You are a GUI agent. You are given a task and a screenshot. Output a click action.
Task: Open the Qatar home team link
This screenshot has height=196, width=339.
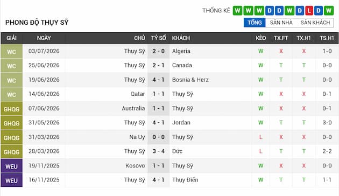click(x=138, y=94)
